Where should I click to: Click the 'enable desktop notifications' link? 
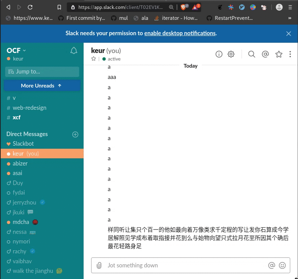pos(180,33)
